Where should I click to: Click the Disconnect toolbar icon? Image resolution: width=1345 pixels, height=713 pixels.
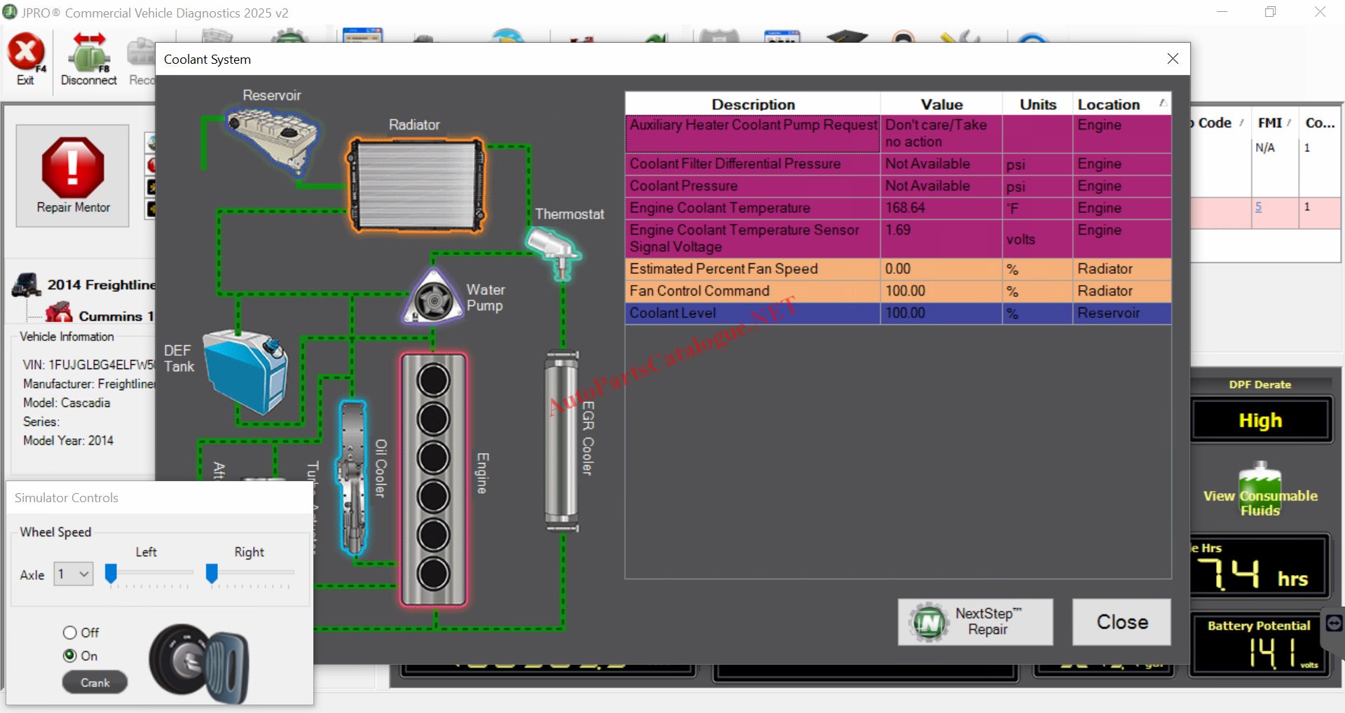click(x=89, y=58)
